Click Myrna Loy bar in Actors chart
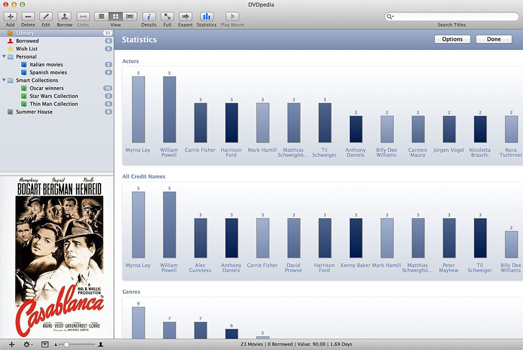 pyautogui.click(x=139, y=110)
